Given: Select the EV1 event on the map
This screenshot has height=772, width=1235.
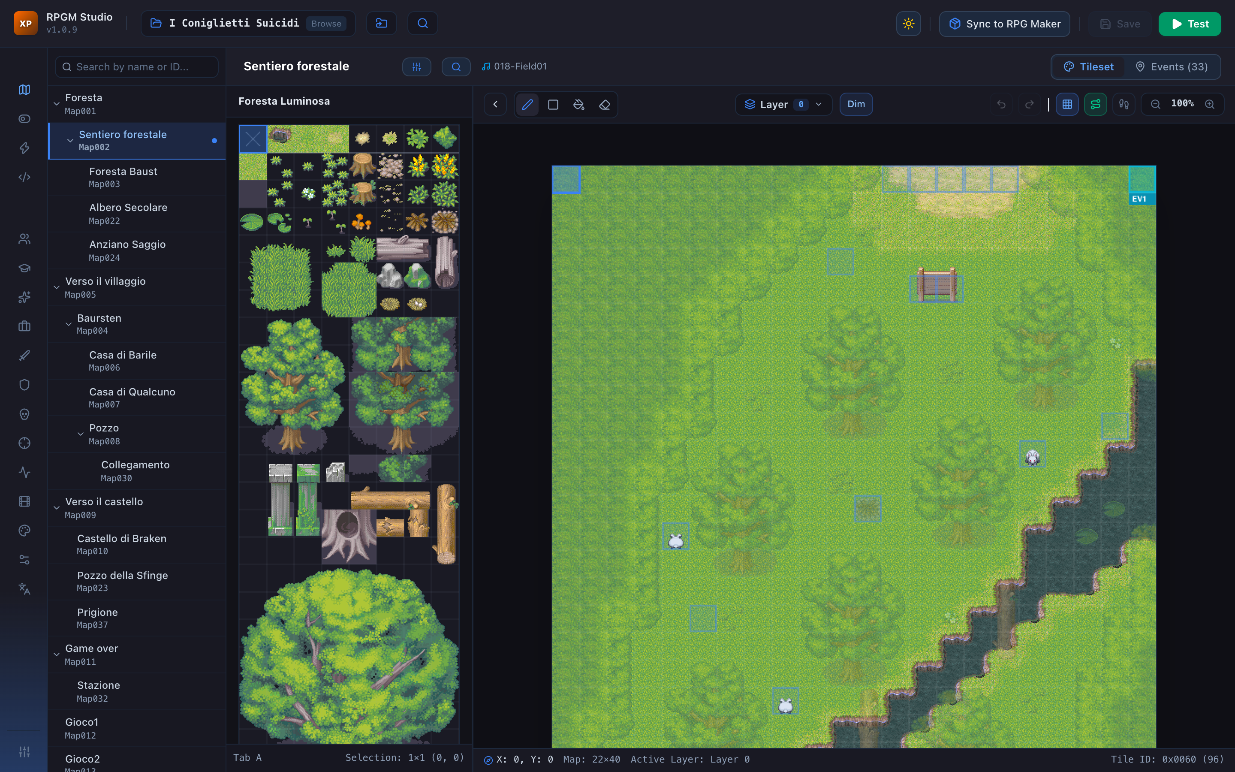Looking at the screenshot, I should coord(1142,185).
